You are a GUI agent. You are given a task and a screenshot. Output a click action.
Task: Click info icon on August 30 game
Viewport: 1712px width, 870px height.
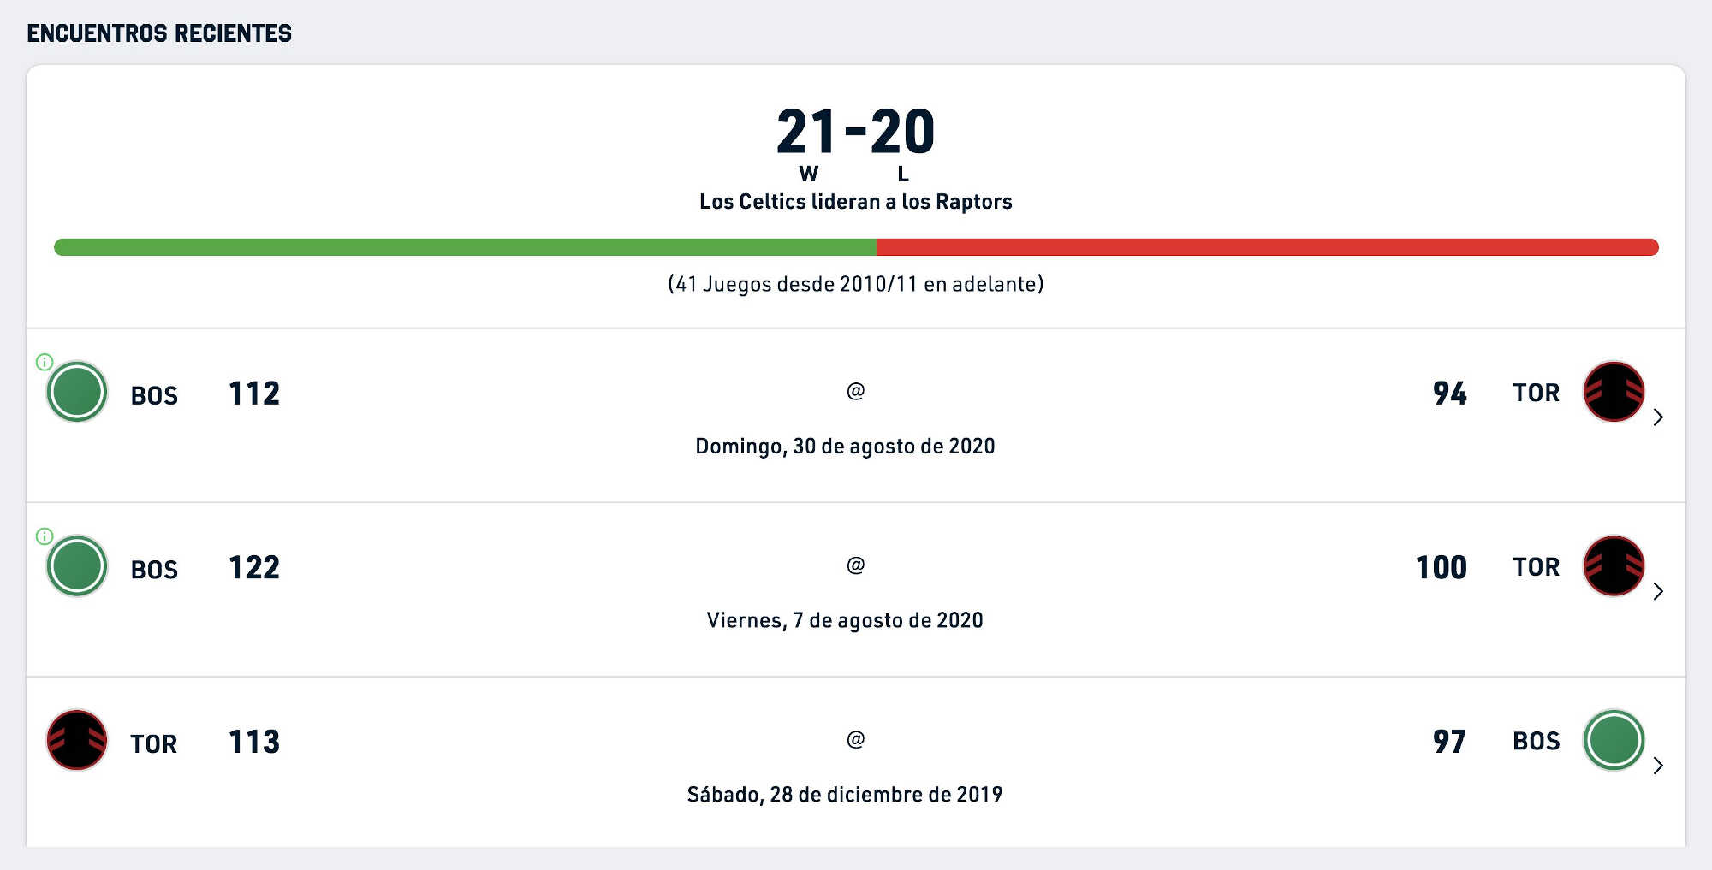[45, 362]
